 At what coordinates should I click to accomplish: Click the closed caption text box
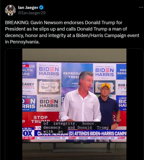(x=76, y=127)
